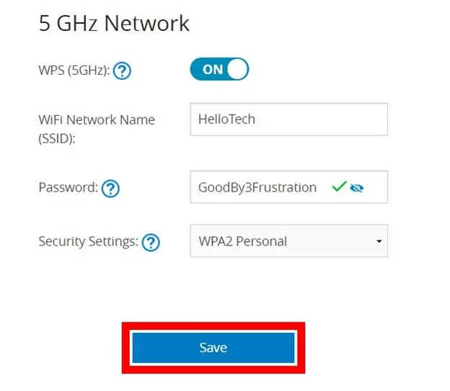Click the "5 GHz Network" heading
The image size is (450, 391).
pyautogui.click(x=114, y=23)
